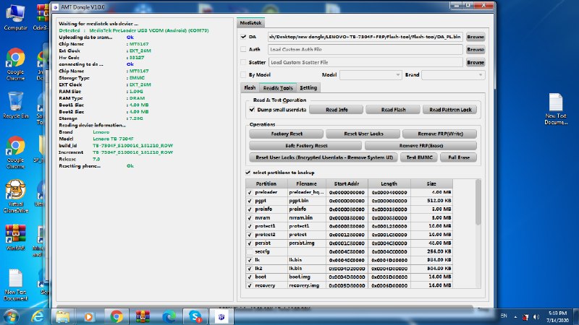Click Remove FRP(Write) button
The width and height of the screenshot is (579, 325).
[440, 134]
